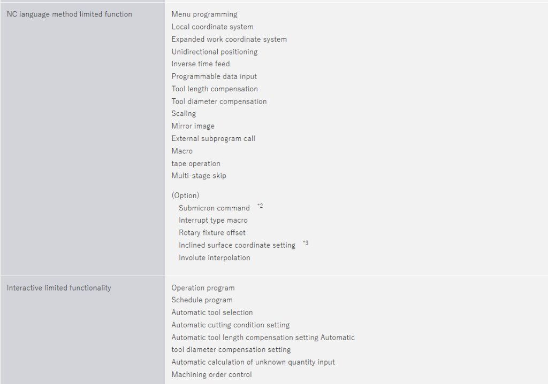The height and width of the screenshot is (384, 548).
Task: Click the "Menu programming" text
Action: (x=204, y=14)
